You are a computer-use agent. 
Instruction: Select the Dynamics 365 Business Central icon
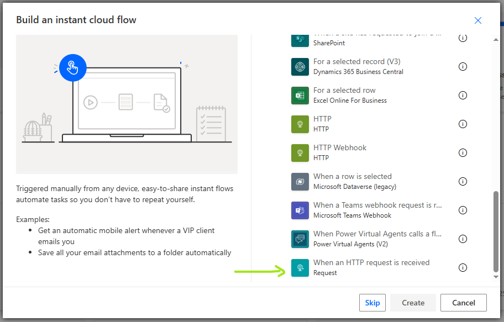300,66
